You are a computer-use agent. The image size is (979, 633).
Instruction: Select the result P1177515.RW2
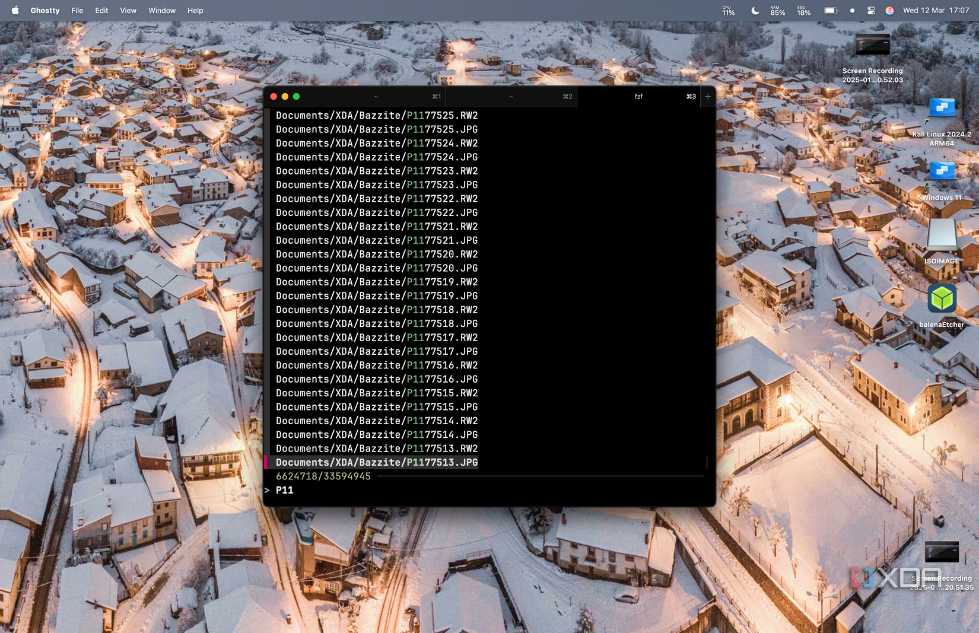tap(377, 393)
